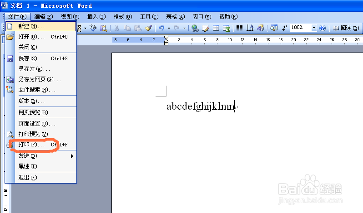Toggle the Drawing toolbar icon
This screenshot has height=213, width=363.
pos(261,28)
